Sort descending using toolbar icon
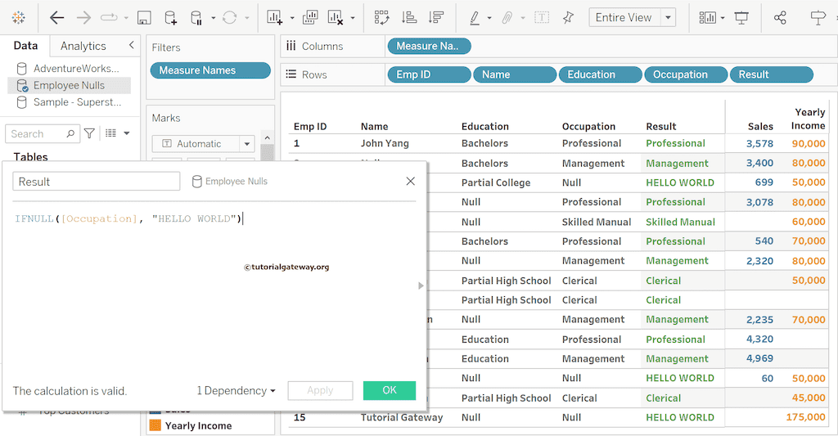The width and height of the screenshot is (838, 436). [x=436, y=18]
